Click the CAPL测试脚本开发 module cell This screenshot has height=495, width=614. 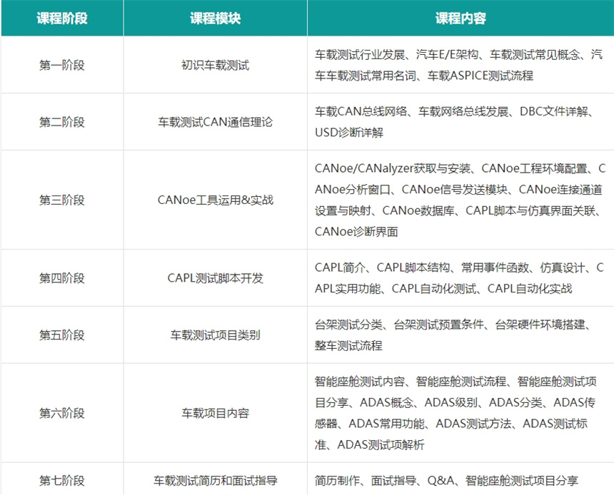[x=215, y=278]
